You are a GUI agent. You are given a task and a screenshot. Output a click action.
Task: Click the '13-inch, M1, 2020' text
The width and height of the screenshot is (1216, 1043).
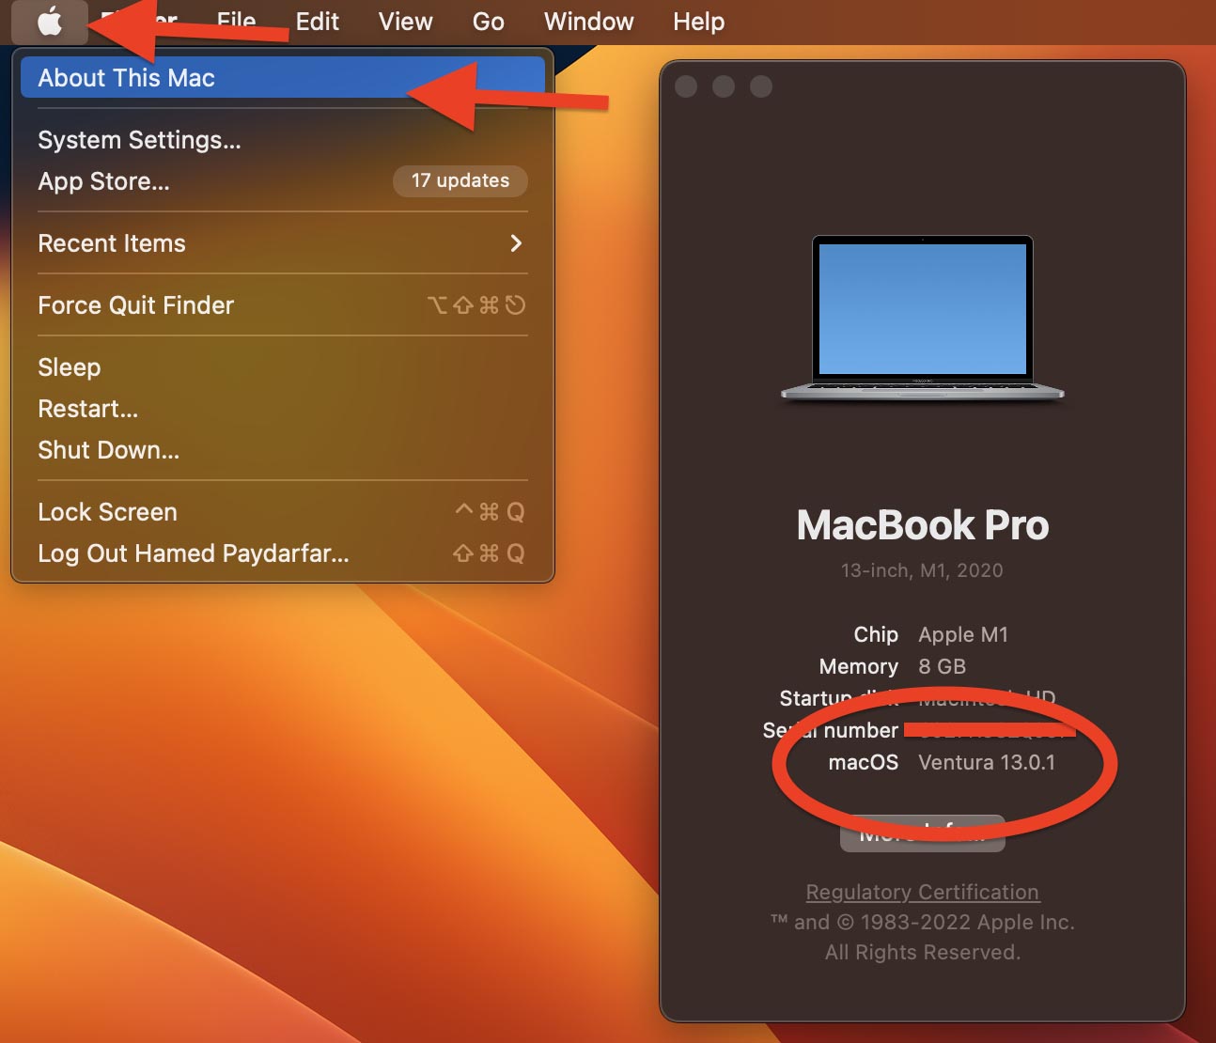coord(922,570)
